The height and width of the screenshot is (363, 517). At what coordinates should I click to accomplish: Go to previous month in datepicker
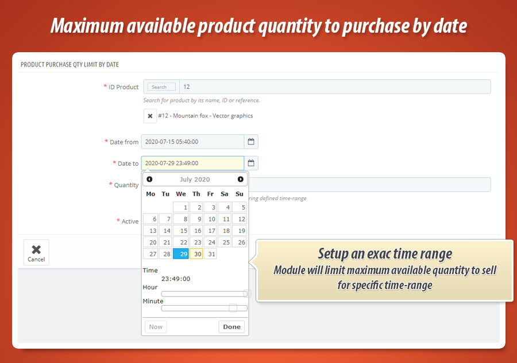pos(149,179)
